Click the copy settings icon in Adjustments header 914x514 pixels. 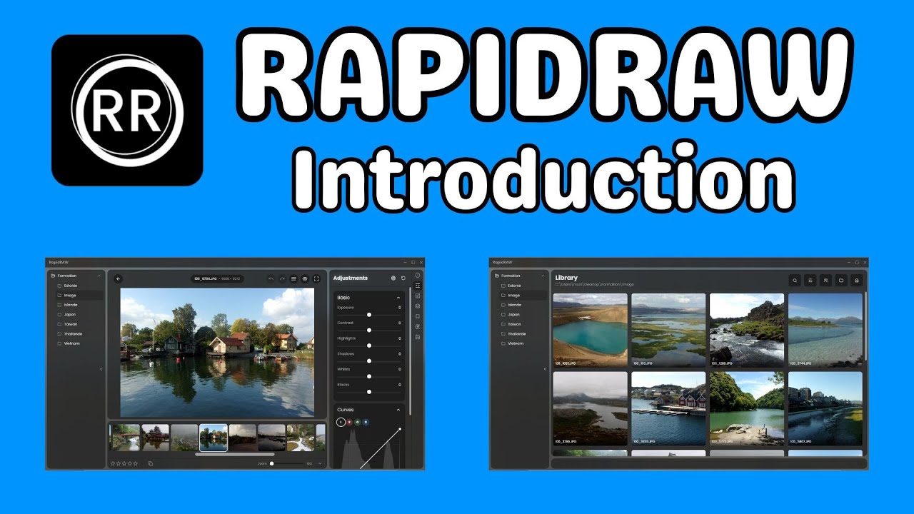(x=393, y=278)
